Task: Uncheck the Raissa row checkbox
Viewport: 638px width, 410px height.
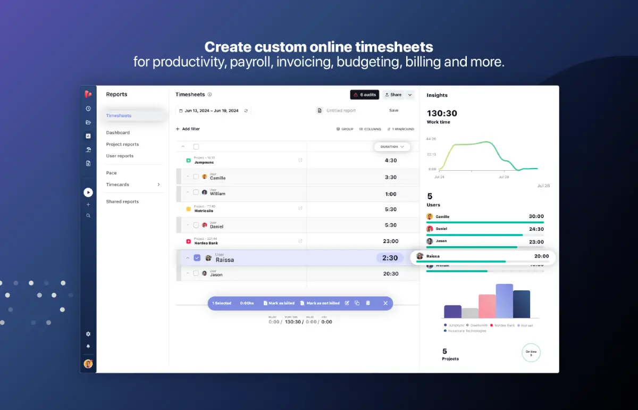Action: [197, 258]
